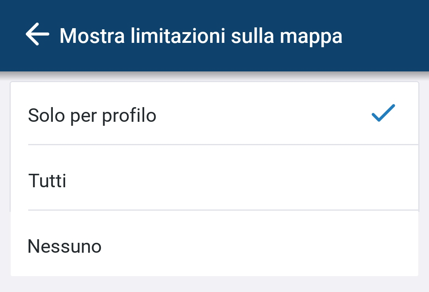Click the blue checkmark beside Solo per profilo

(383, 113)
